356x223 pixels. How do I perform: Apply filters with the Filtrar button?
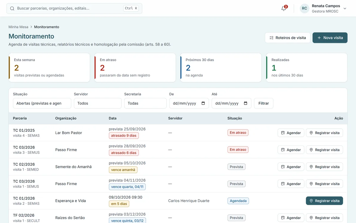pyautogui.click(x=264, y=103)
